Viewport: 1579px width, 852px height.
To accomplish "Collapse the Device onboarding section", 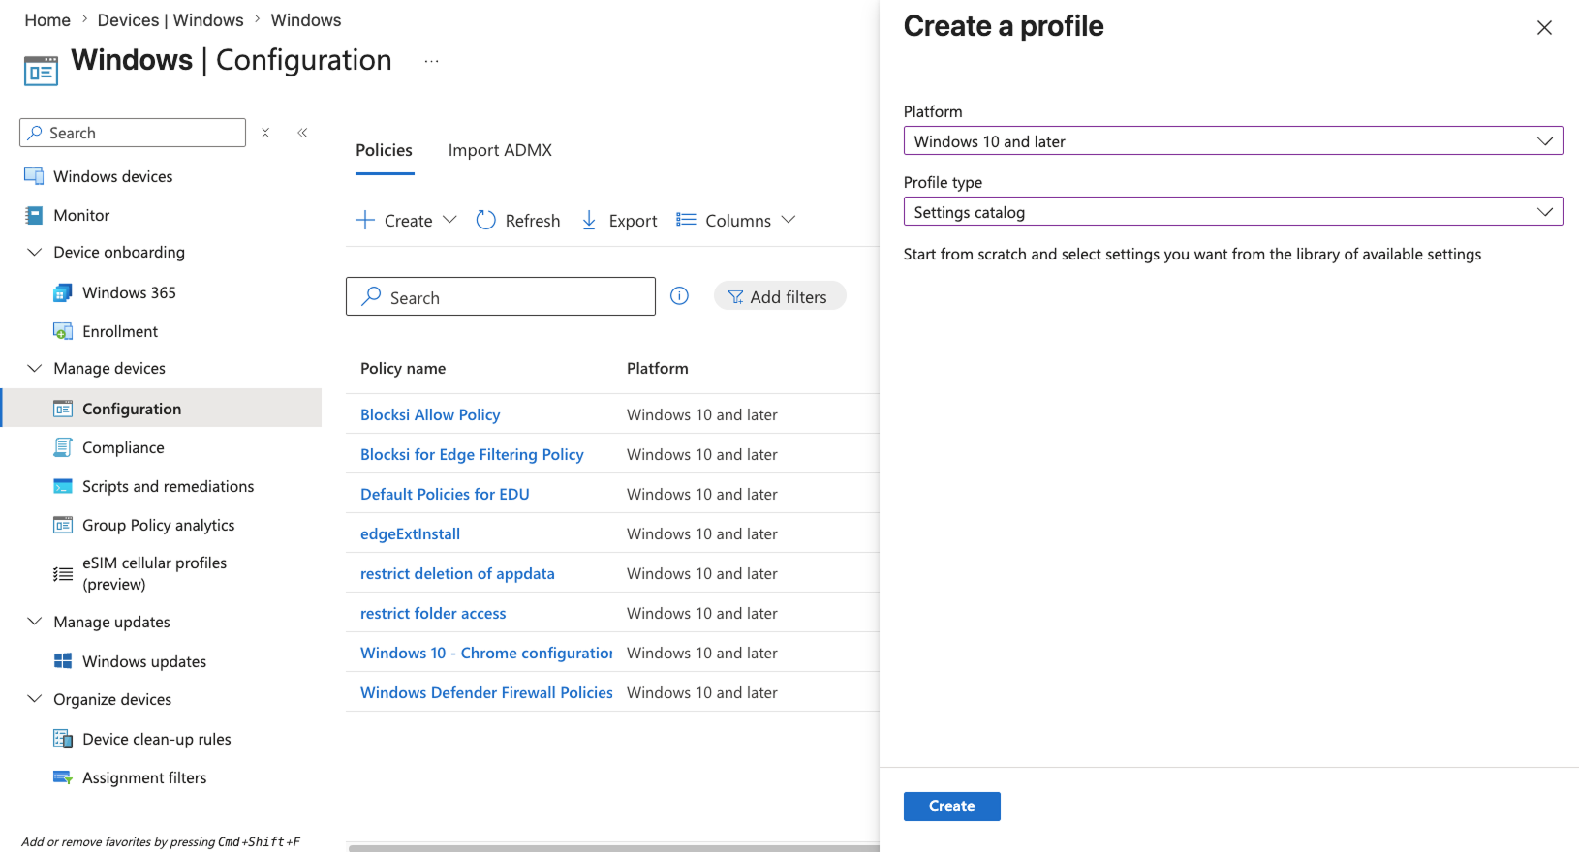I will click(34, 252).
